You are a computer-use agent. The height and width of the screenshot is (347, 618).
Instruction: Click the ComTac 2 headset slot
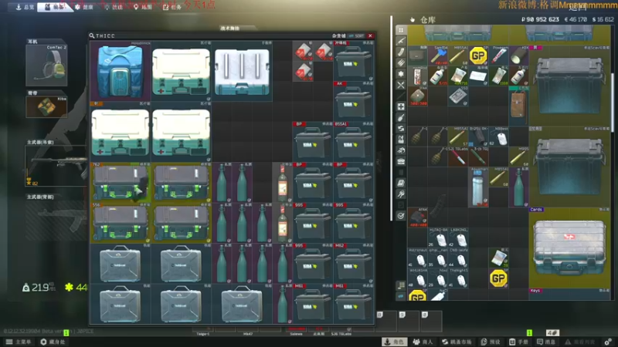(46, 66)
